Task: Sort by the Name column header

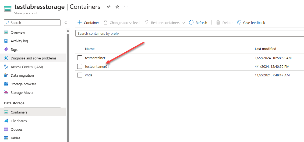Action: coord(90,49)
